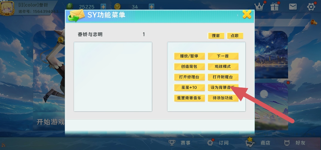The height and width of the screenshot is (150, 321).
Task: Click the 点歌 button
Action: pyautogui.click(x=235, y=36)
